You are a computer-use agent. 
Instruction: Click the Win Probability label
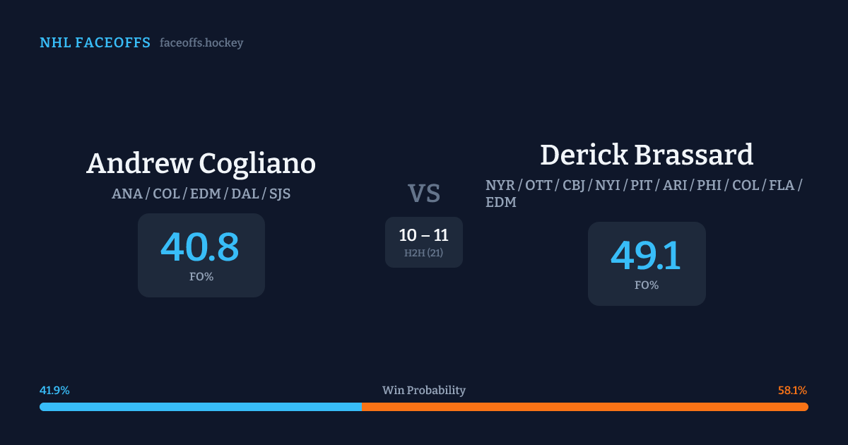tap(424, 391)
